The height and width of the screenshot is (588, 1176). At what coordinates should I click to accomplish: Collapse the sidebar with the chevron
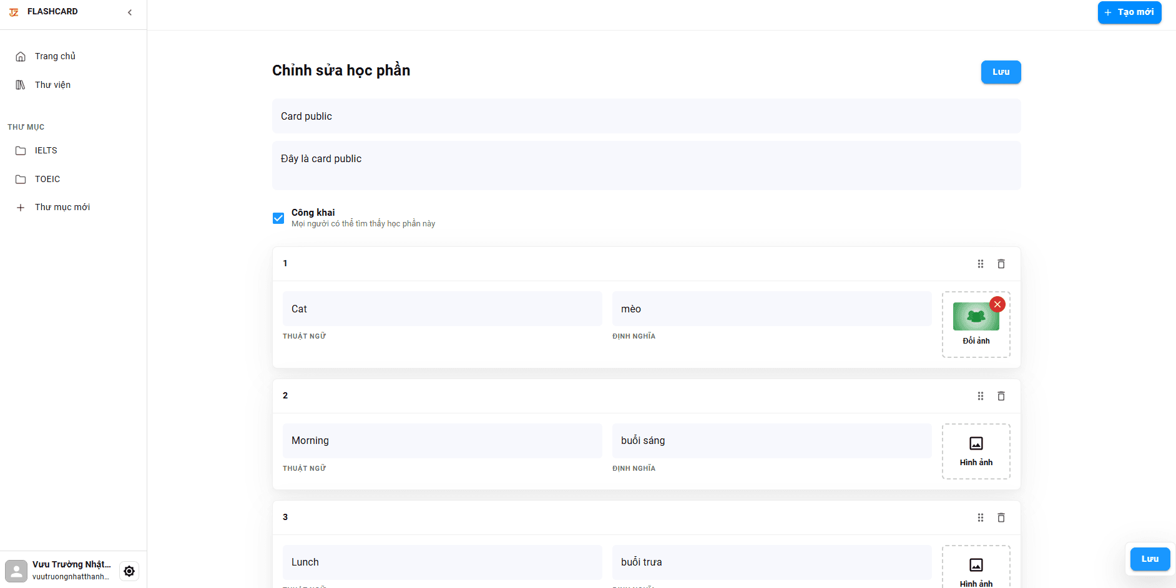[130, 12]
